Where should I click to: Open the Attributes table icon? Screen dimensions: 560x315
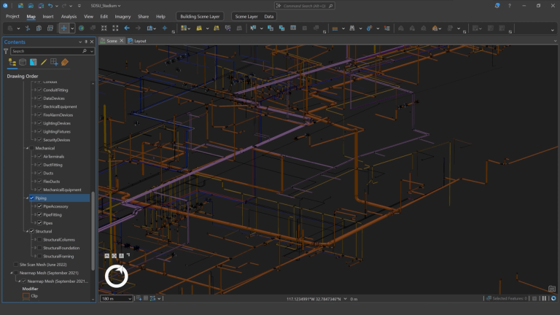click(293, 28)
